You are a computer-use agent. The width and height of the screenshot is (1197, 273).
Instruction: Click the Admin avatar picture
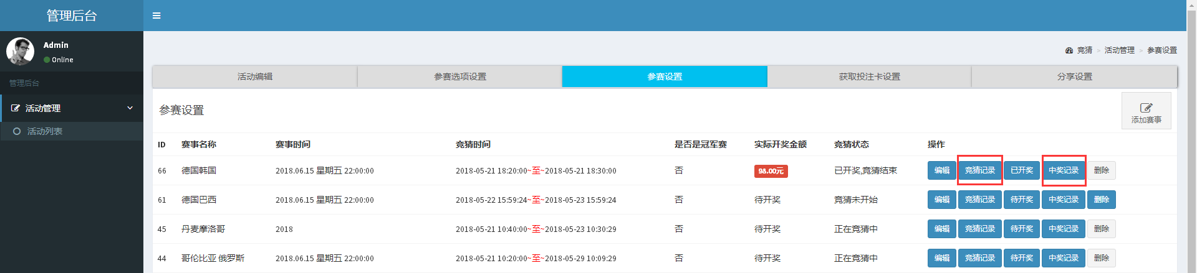pyautogui.click(x=21, y=51)
